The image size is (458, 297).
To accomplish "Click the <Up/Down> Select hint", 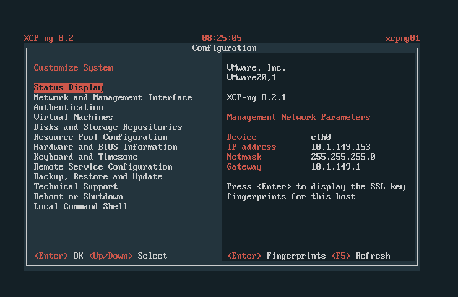I will click(x=127, y=256).
